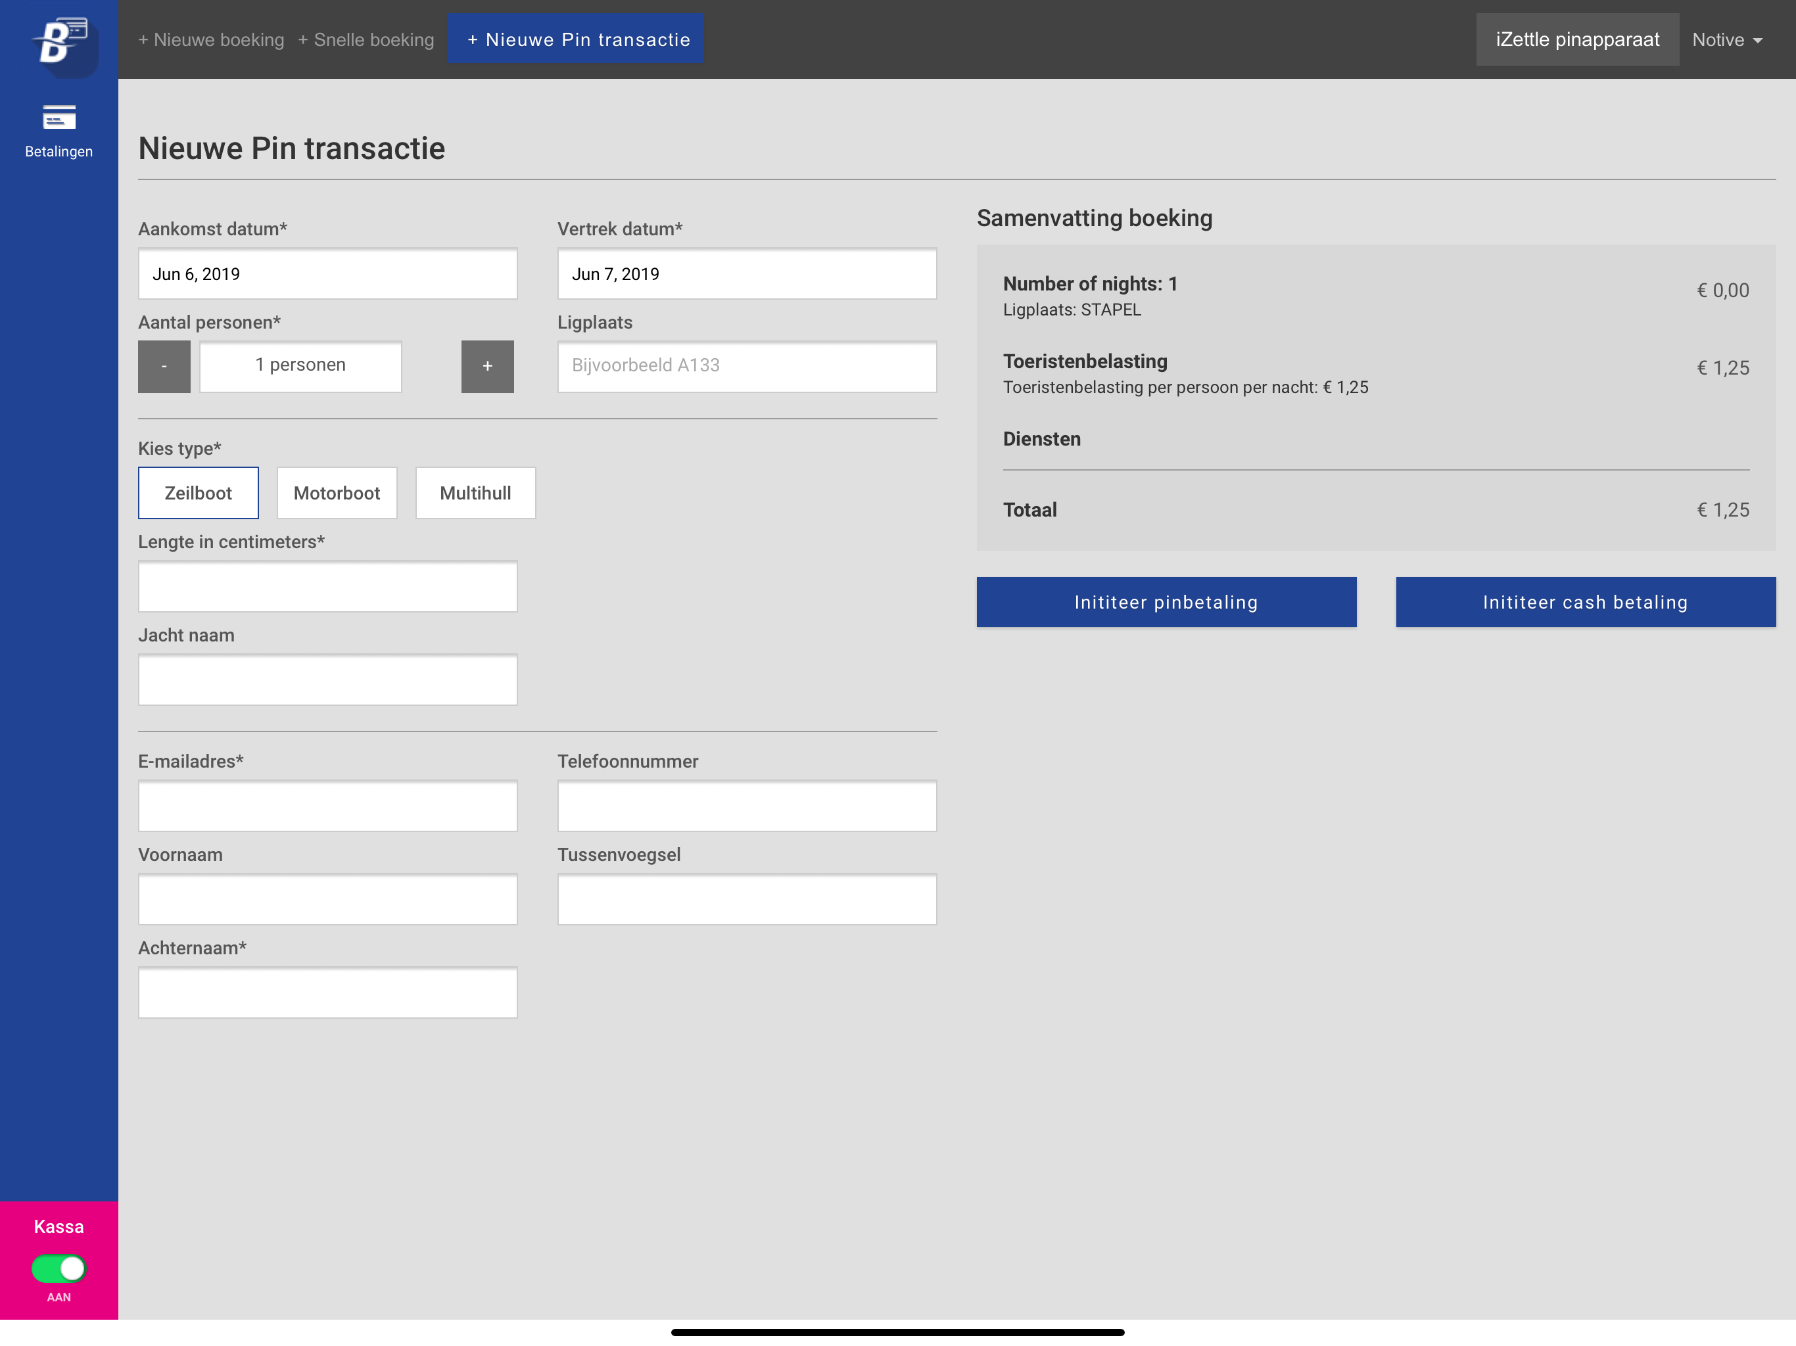
Task: Focus the Tussenvoegsel field
Action: [747, 900]
